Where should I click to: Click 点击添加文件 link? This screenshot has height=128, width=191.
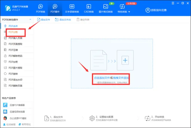pyautogui.click(x=102, y=78)
